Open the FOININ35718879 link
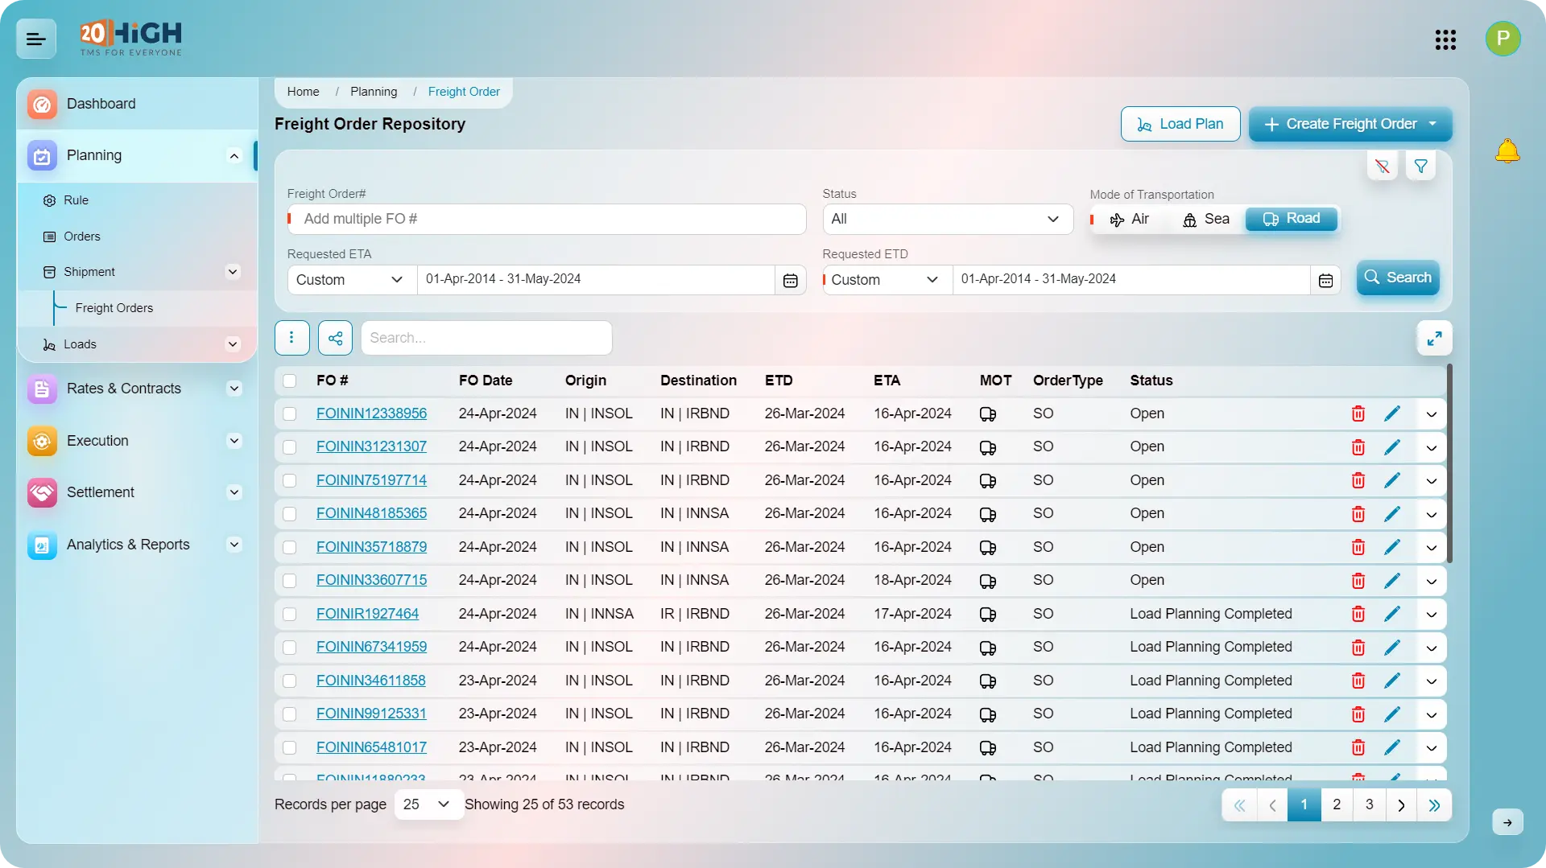The image size is (1546, 868). click(x=371, y=547)
